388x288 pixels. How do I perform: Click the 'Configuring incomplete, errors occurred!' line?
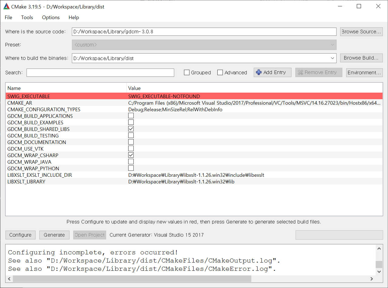(93, 253)
